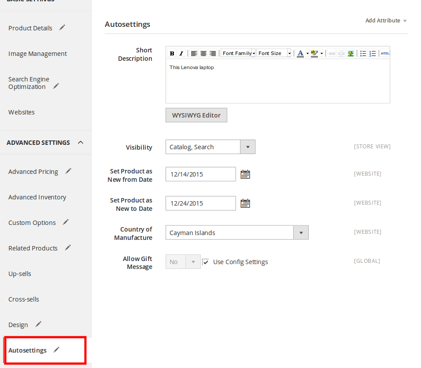
Task: Click the WYSIWYG Editor button
Action: point(196,115)
